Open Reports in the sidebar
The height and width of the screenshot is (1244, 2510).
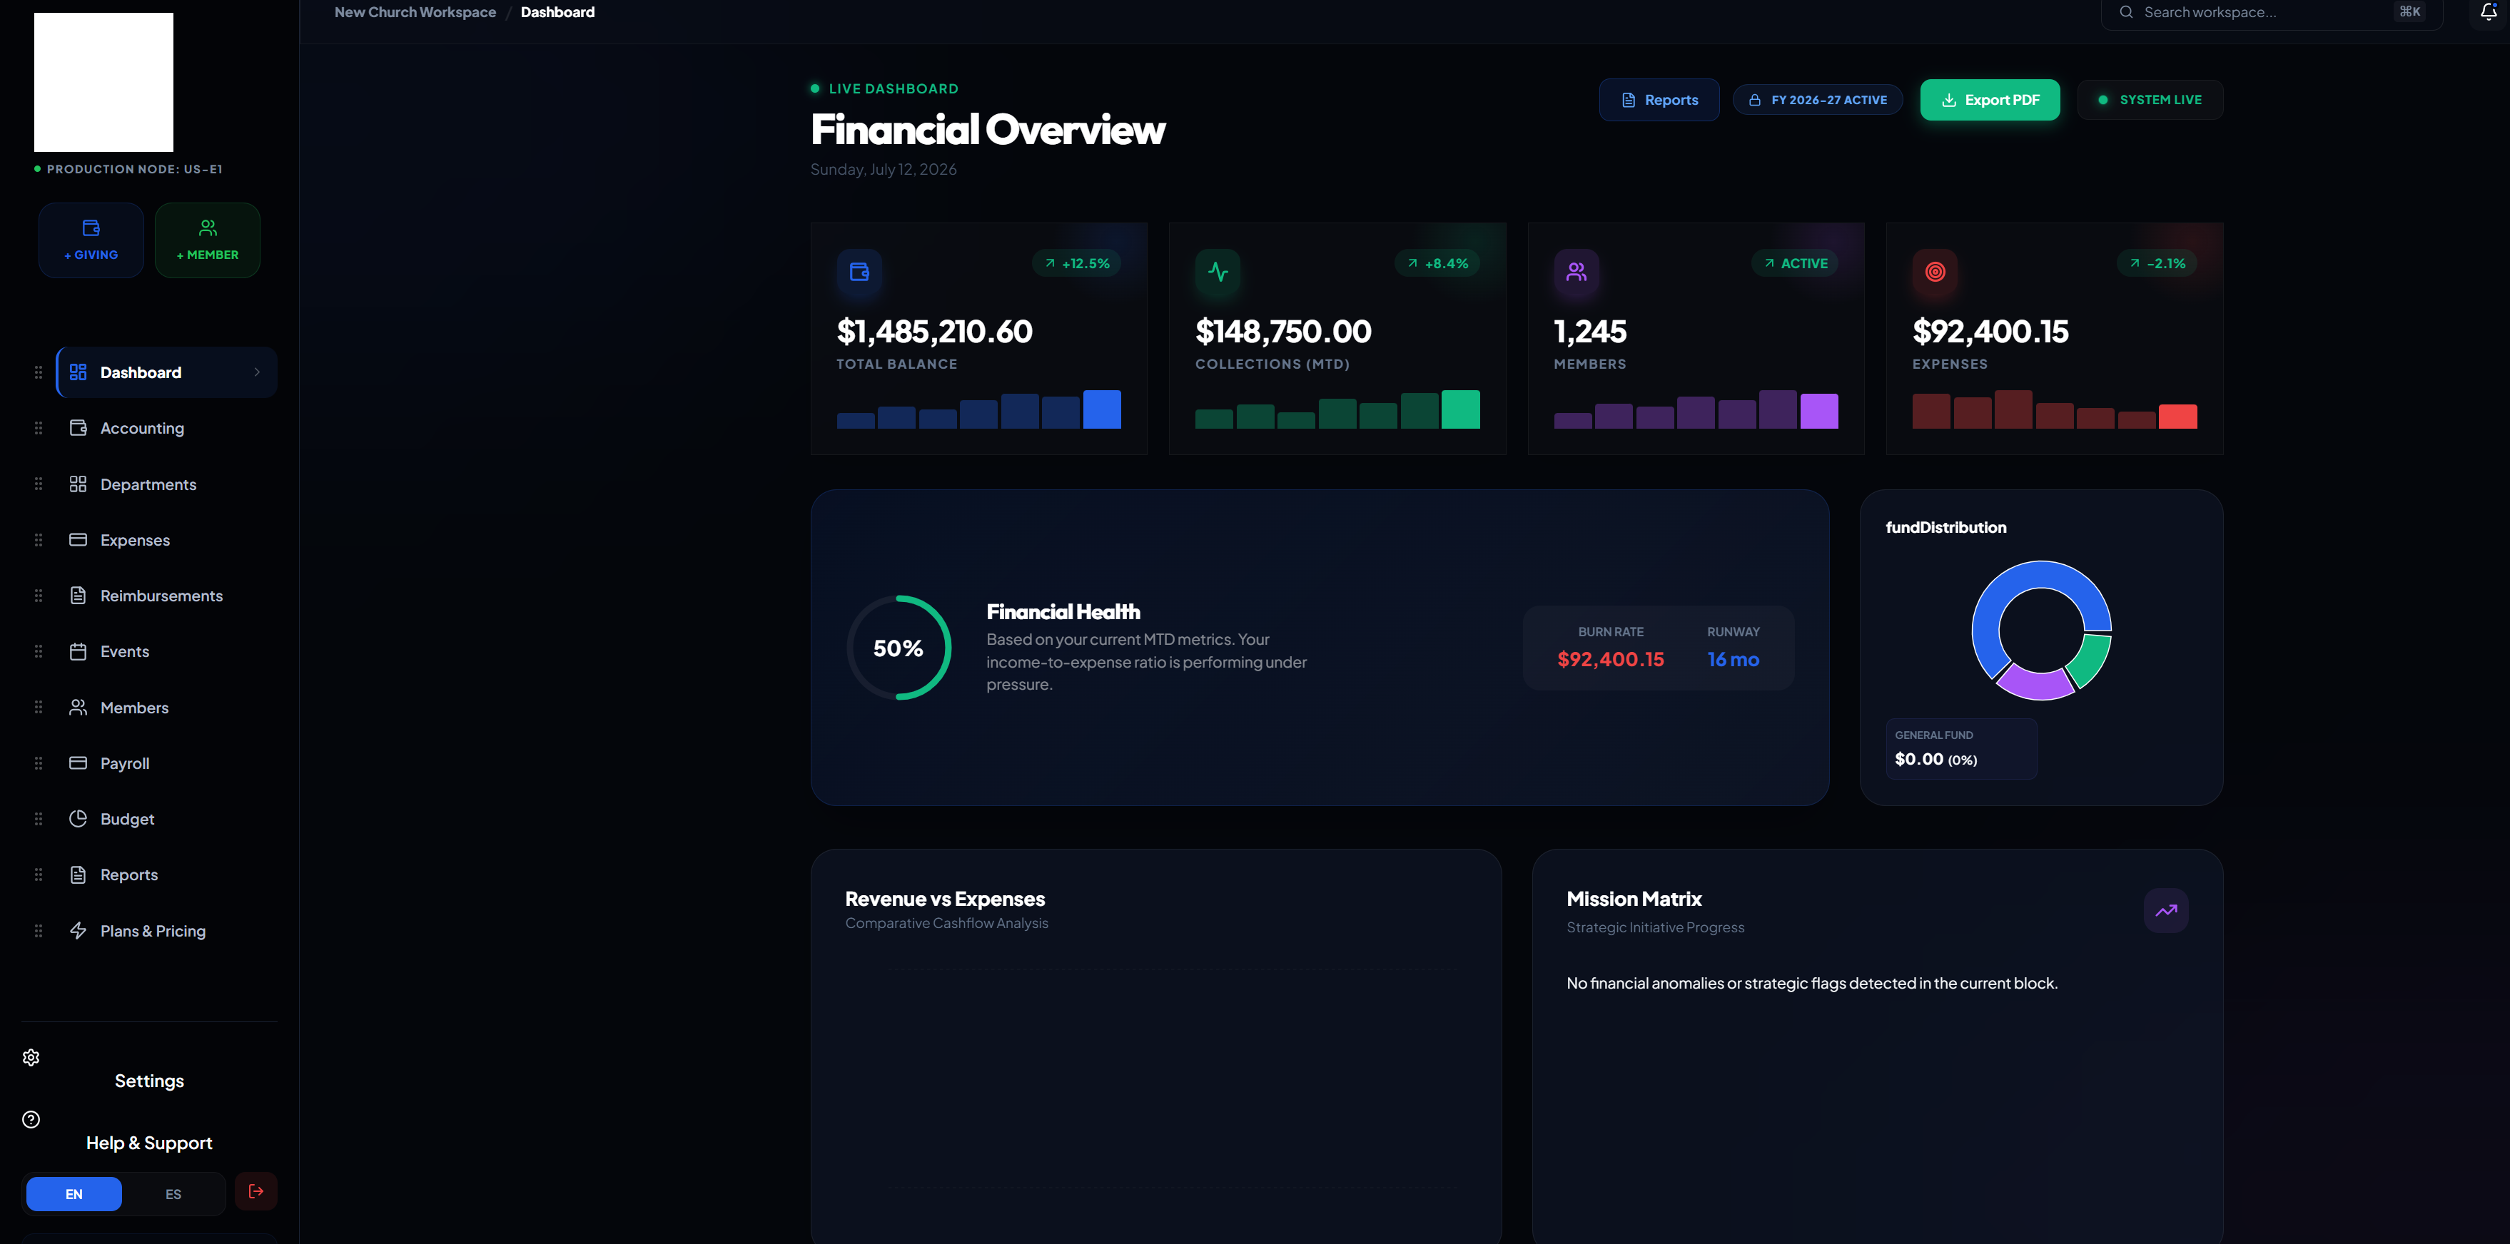click(x=166, y=875)
